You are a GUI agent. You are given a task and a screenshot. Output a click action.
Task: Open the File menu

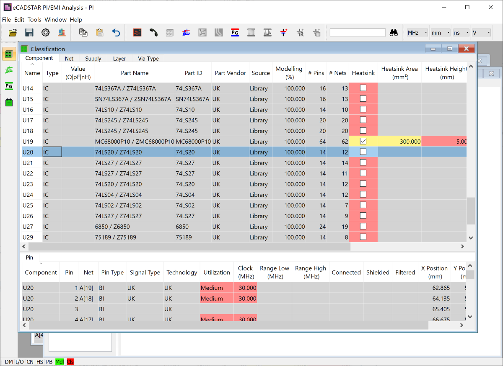6,20
